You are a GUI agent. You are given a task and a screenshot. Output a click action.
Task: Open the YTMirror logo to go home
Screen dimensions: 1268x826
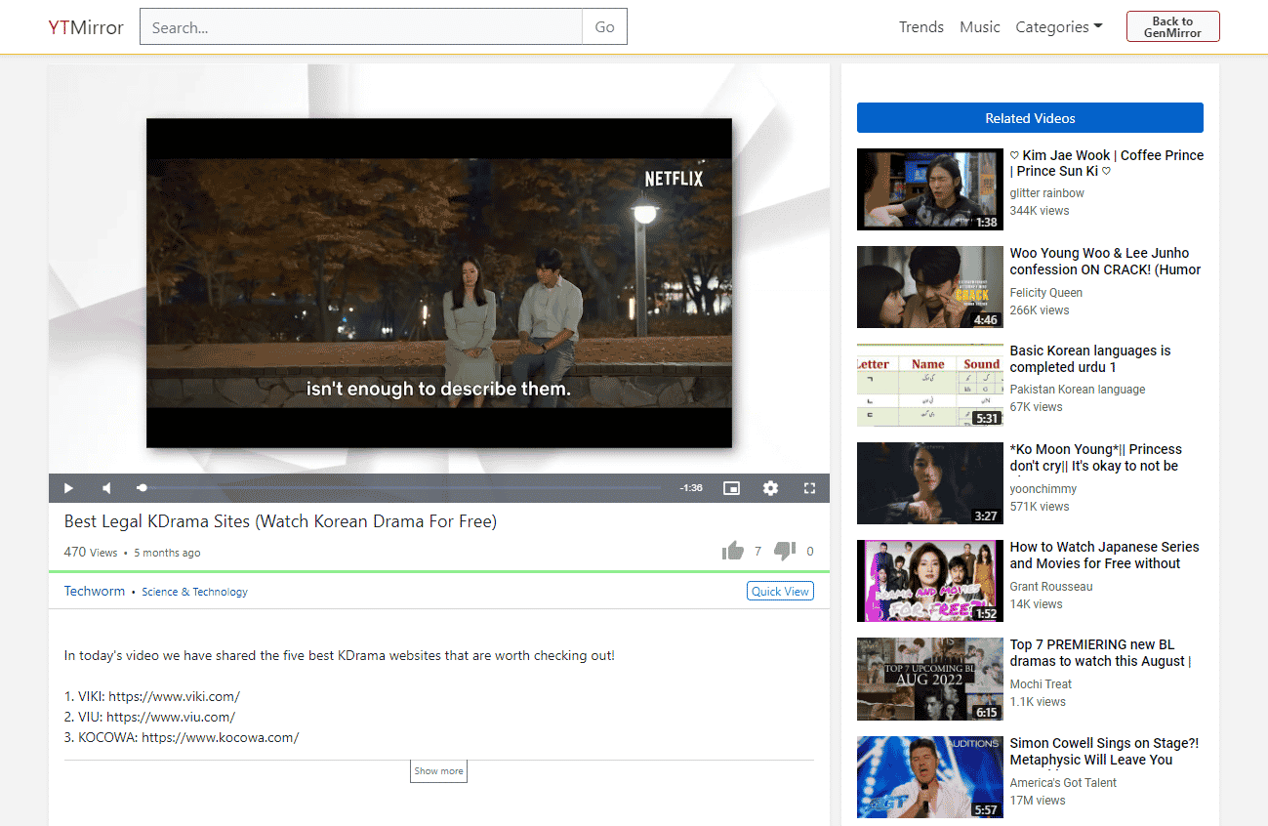pos(85,27)
